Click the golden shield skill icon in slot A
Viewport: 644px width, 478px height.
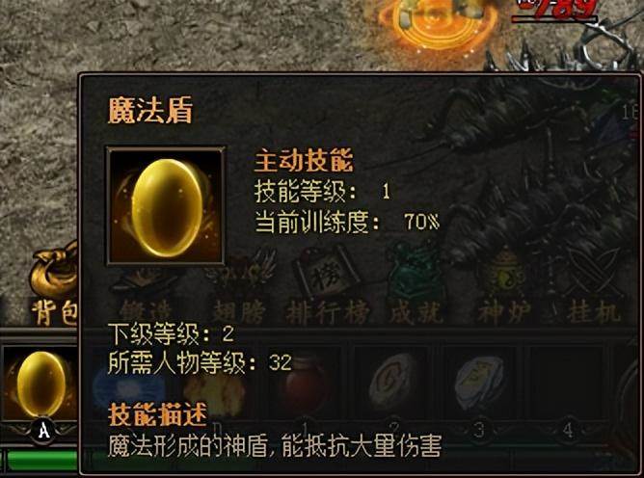(40, 384)
